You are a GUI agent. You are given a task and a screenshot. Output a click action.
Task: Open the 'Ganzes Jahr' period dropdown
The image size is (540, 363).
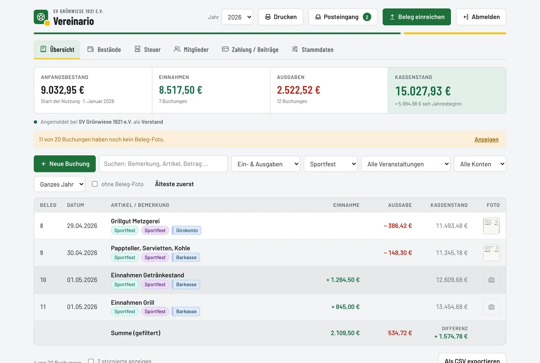pyautogui.click(x=59, y=184)
